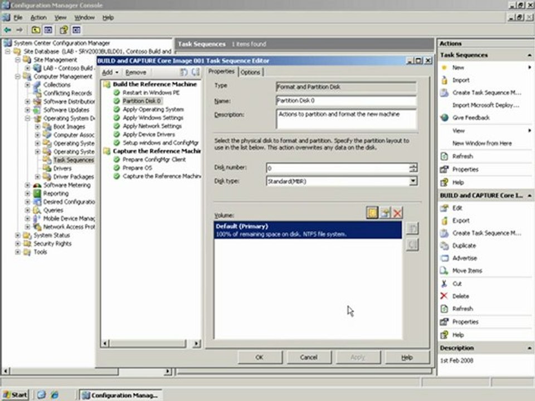
Task: Click the move step up icon in the editor toolbar
Action: 184,72
